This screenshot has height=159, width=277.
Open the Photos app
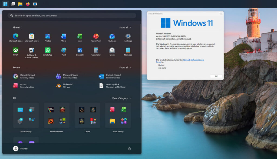coord(48,38)
